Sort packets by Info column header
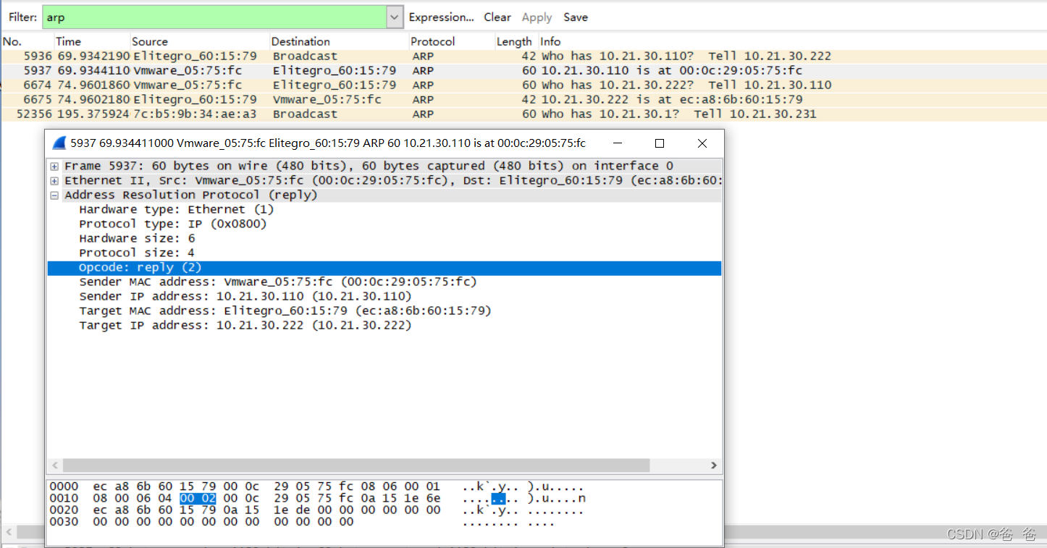 coord(792,41)
